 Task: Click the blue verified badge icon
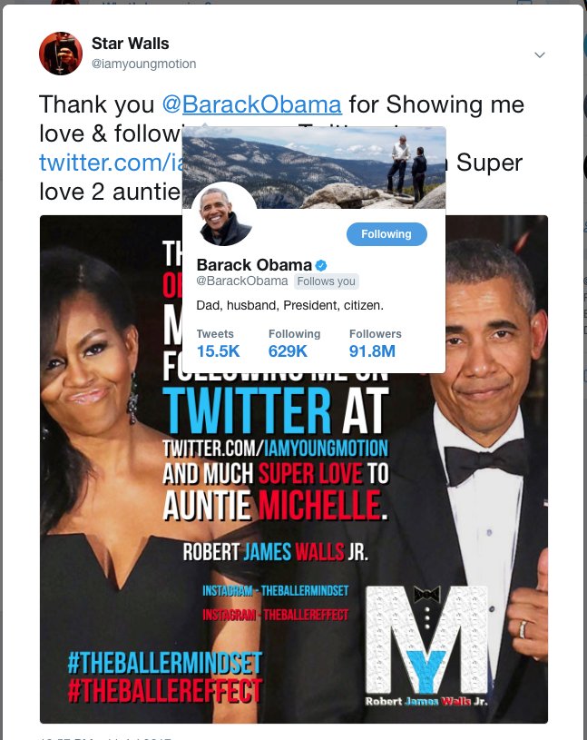coord(321,265)
